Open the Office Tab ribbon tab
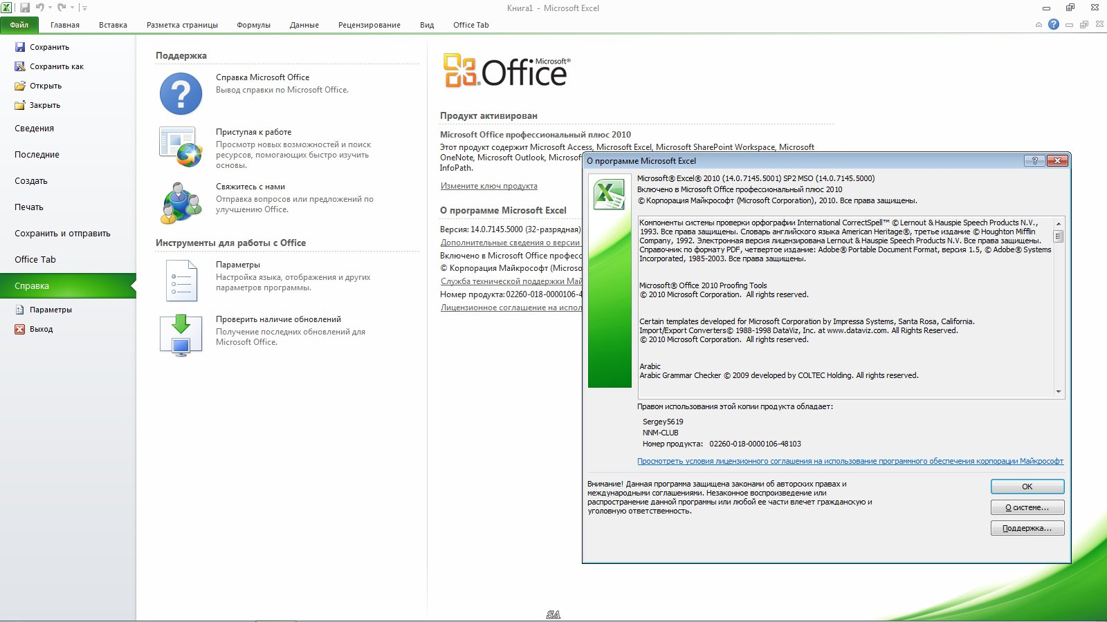This screenshot has height=622, width=1107. pos(471,25)
